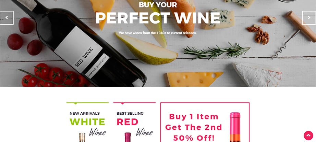The width and height of the screenshot is (316, 142).
Task: Click the pink bottle in promo banner
Action: point(235,127)
